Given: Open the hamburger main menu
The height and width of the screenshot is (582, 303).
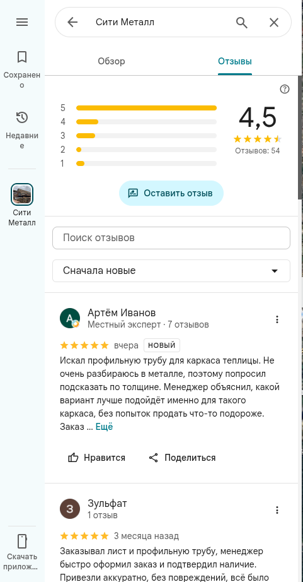Looking at the screenshot, I should coord(22,22).
